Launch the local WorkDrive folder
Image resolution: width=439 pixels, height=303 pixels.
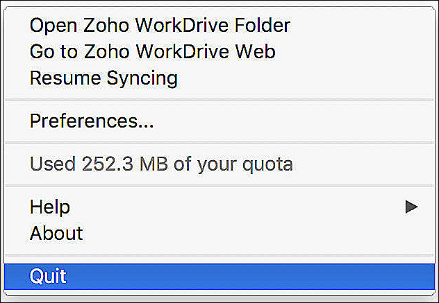pyautogui.click(x=160, y=26)
